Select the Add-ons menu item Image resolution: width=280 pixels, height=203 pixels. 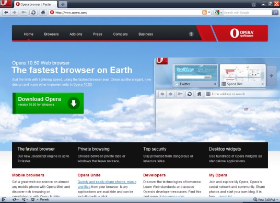click(x=76, y=34)
